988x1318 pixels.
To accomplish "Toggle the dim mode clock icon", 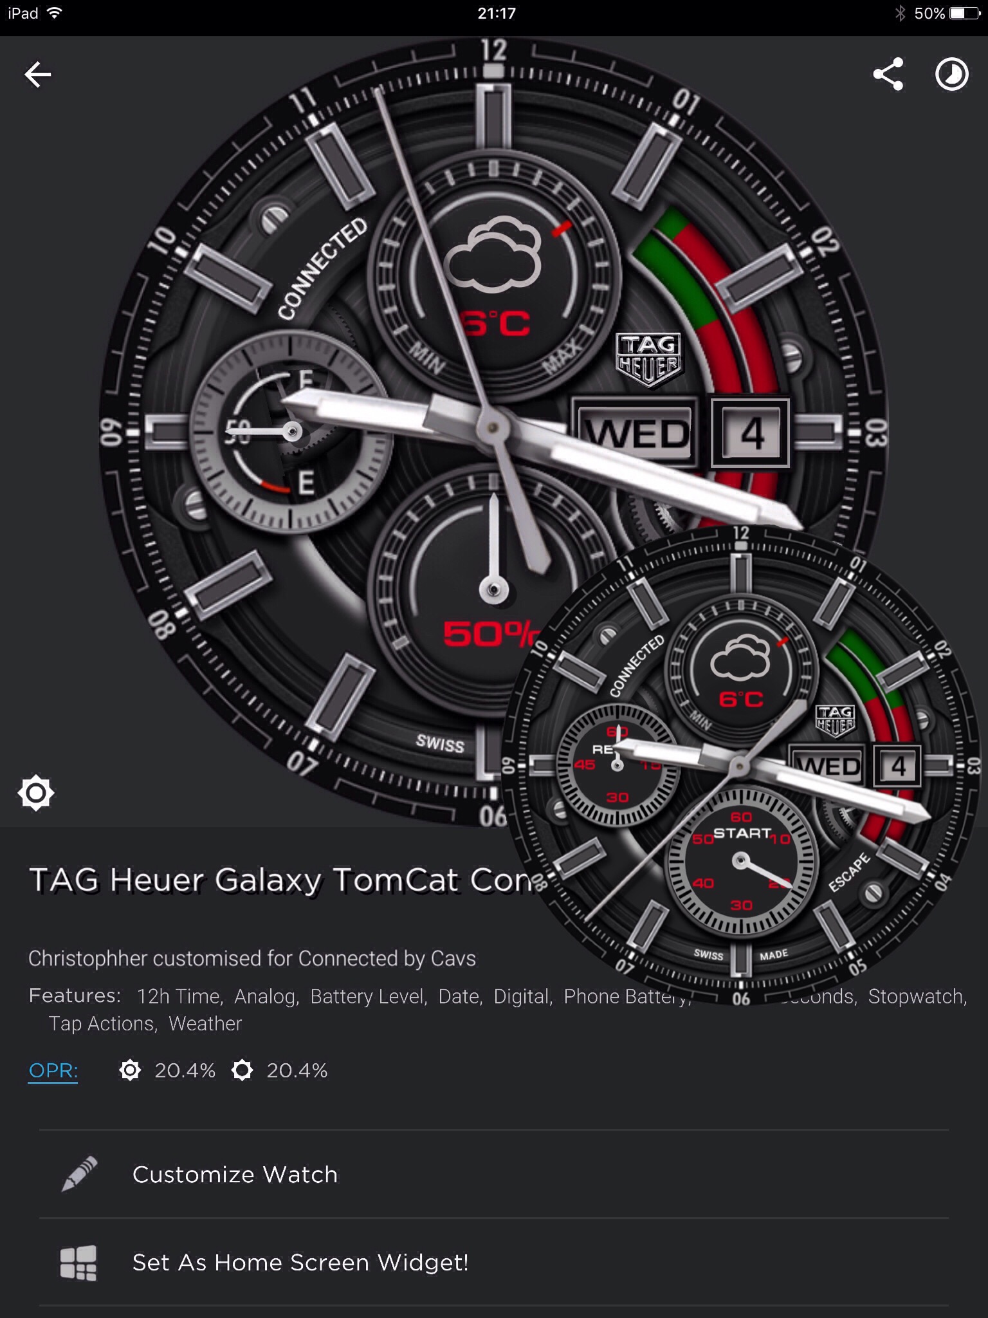I will pos(951,74).
